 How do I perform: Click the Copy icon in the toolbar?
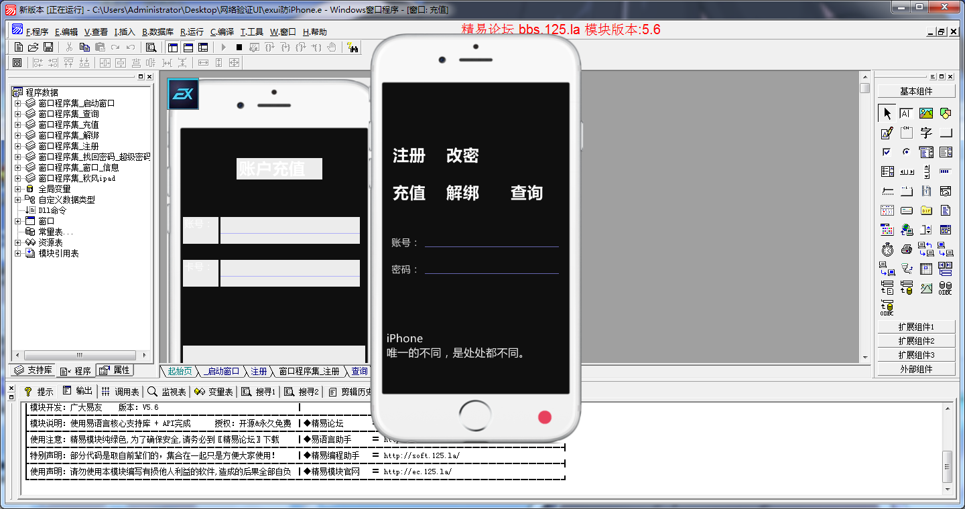point(84,47)
